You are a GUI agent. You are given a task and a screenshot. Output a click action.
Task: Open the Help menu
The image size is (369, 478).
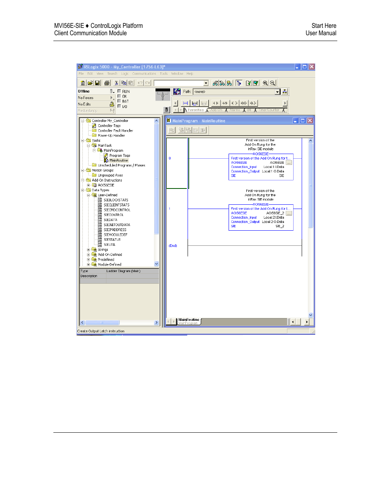[190, 74]
